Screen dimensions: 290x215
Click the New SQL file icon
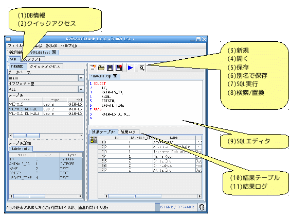click(93, 68)
